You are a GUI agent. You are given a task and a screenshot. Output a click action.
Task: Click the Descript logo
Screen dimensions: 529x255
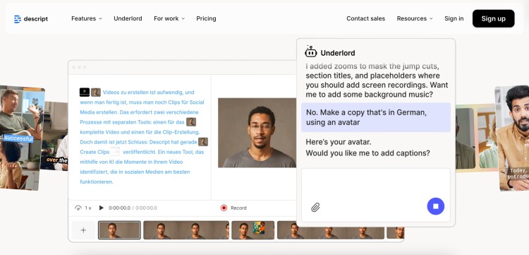pyautogui.click(x=31, y=19)
